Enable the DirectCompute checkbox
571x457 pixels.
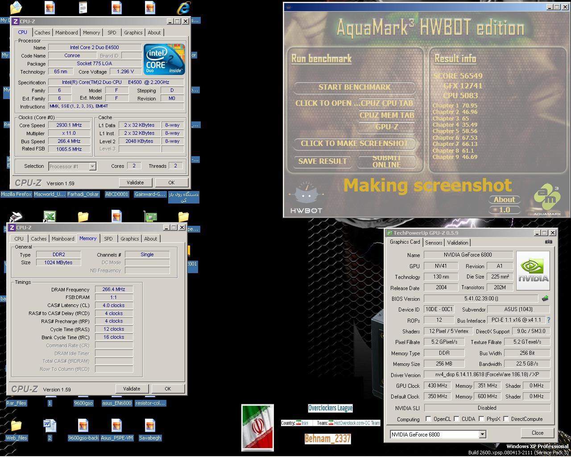(506, 419)
